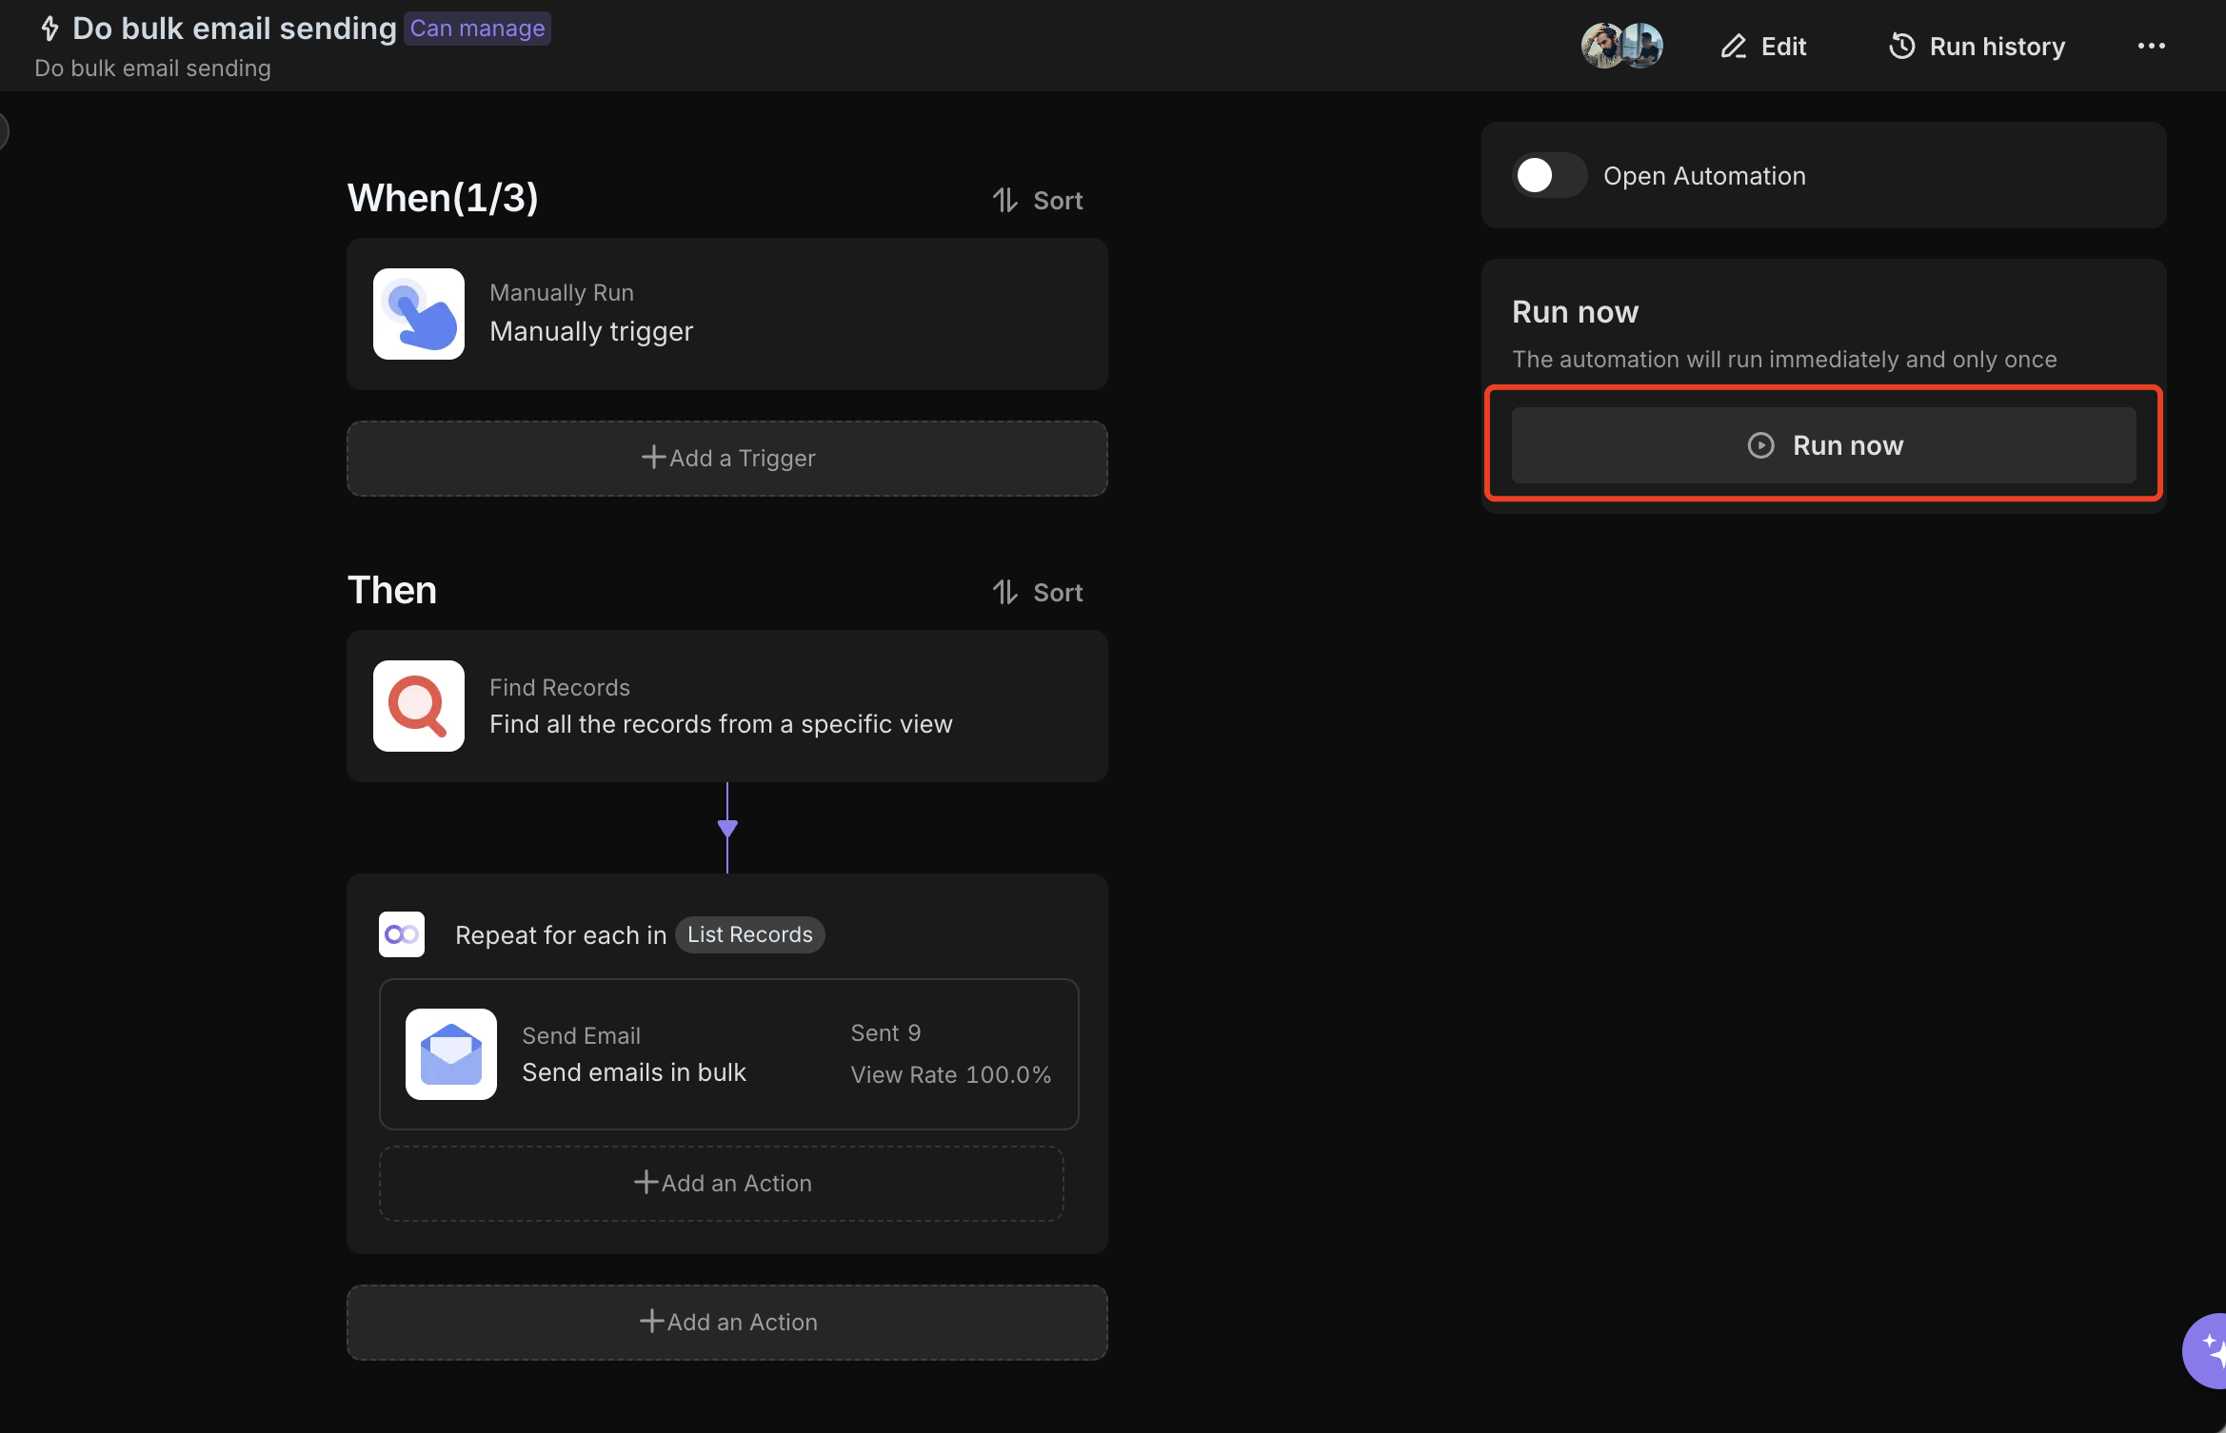Expand the When trigger Sort dropdown

click(1035, 198)
